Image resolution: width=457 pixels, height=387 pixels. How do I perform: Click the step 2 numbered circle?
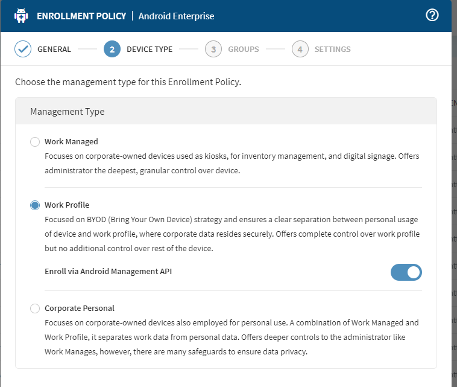pos(112,50)
